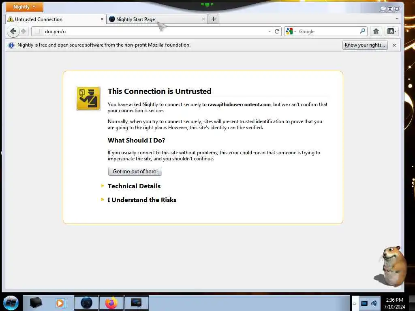Maximize the Nightly browser window
The height and width of the screenshot is (311, 415).
tap(390, 9)
